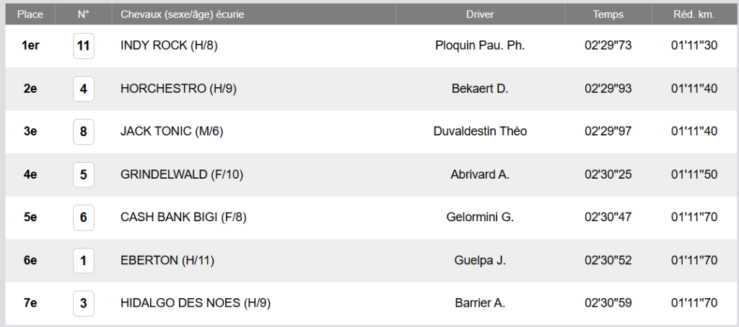Click the Temps column header

608,14
